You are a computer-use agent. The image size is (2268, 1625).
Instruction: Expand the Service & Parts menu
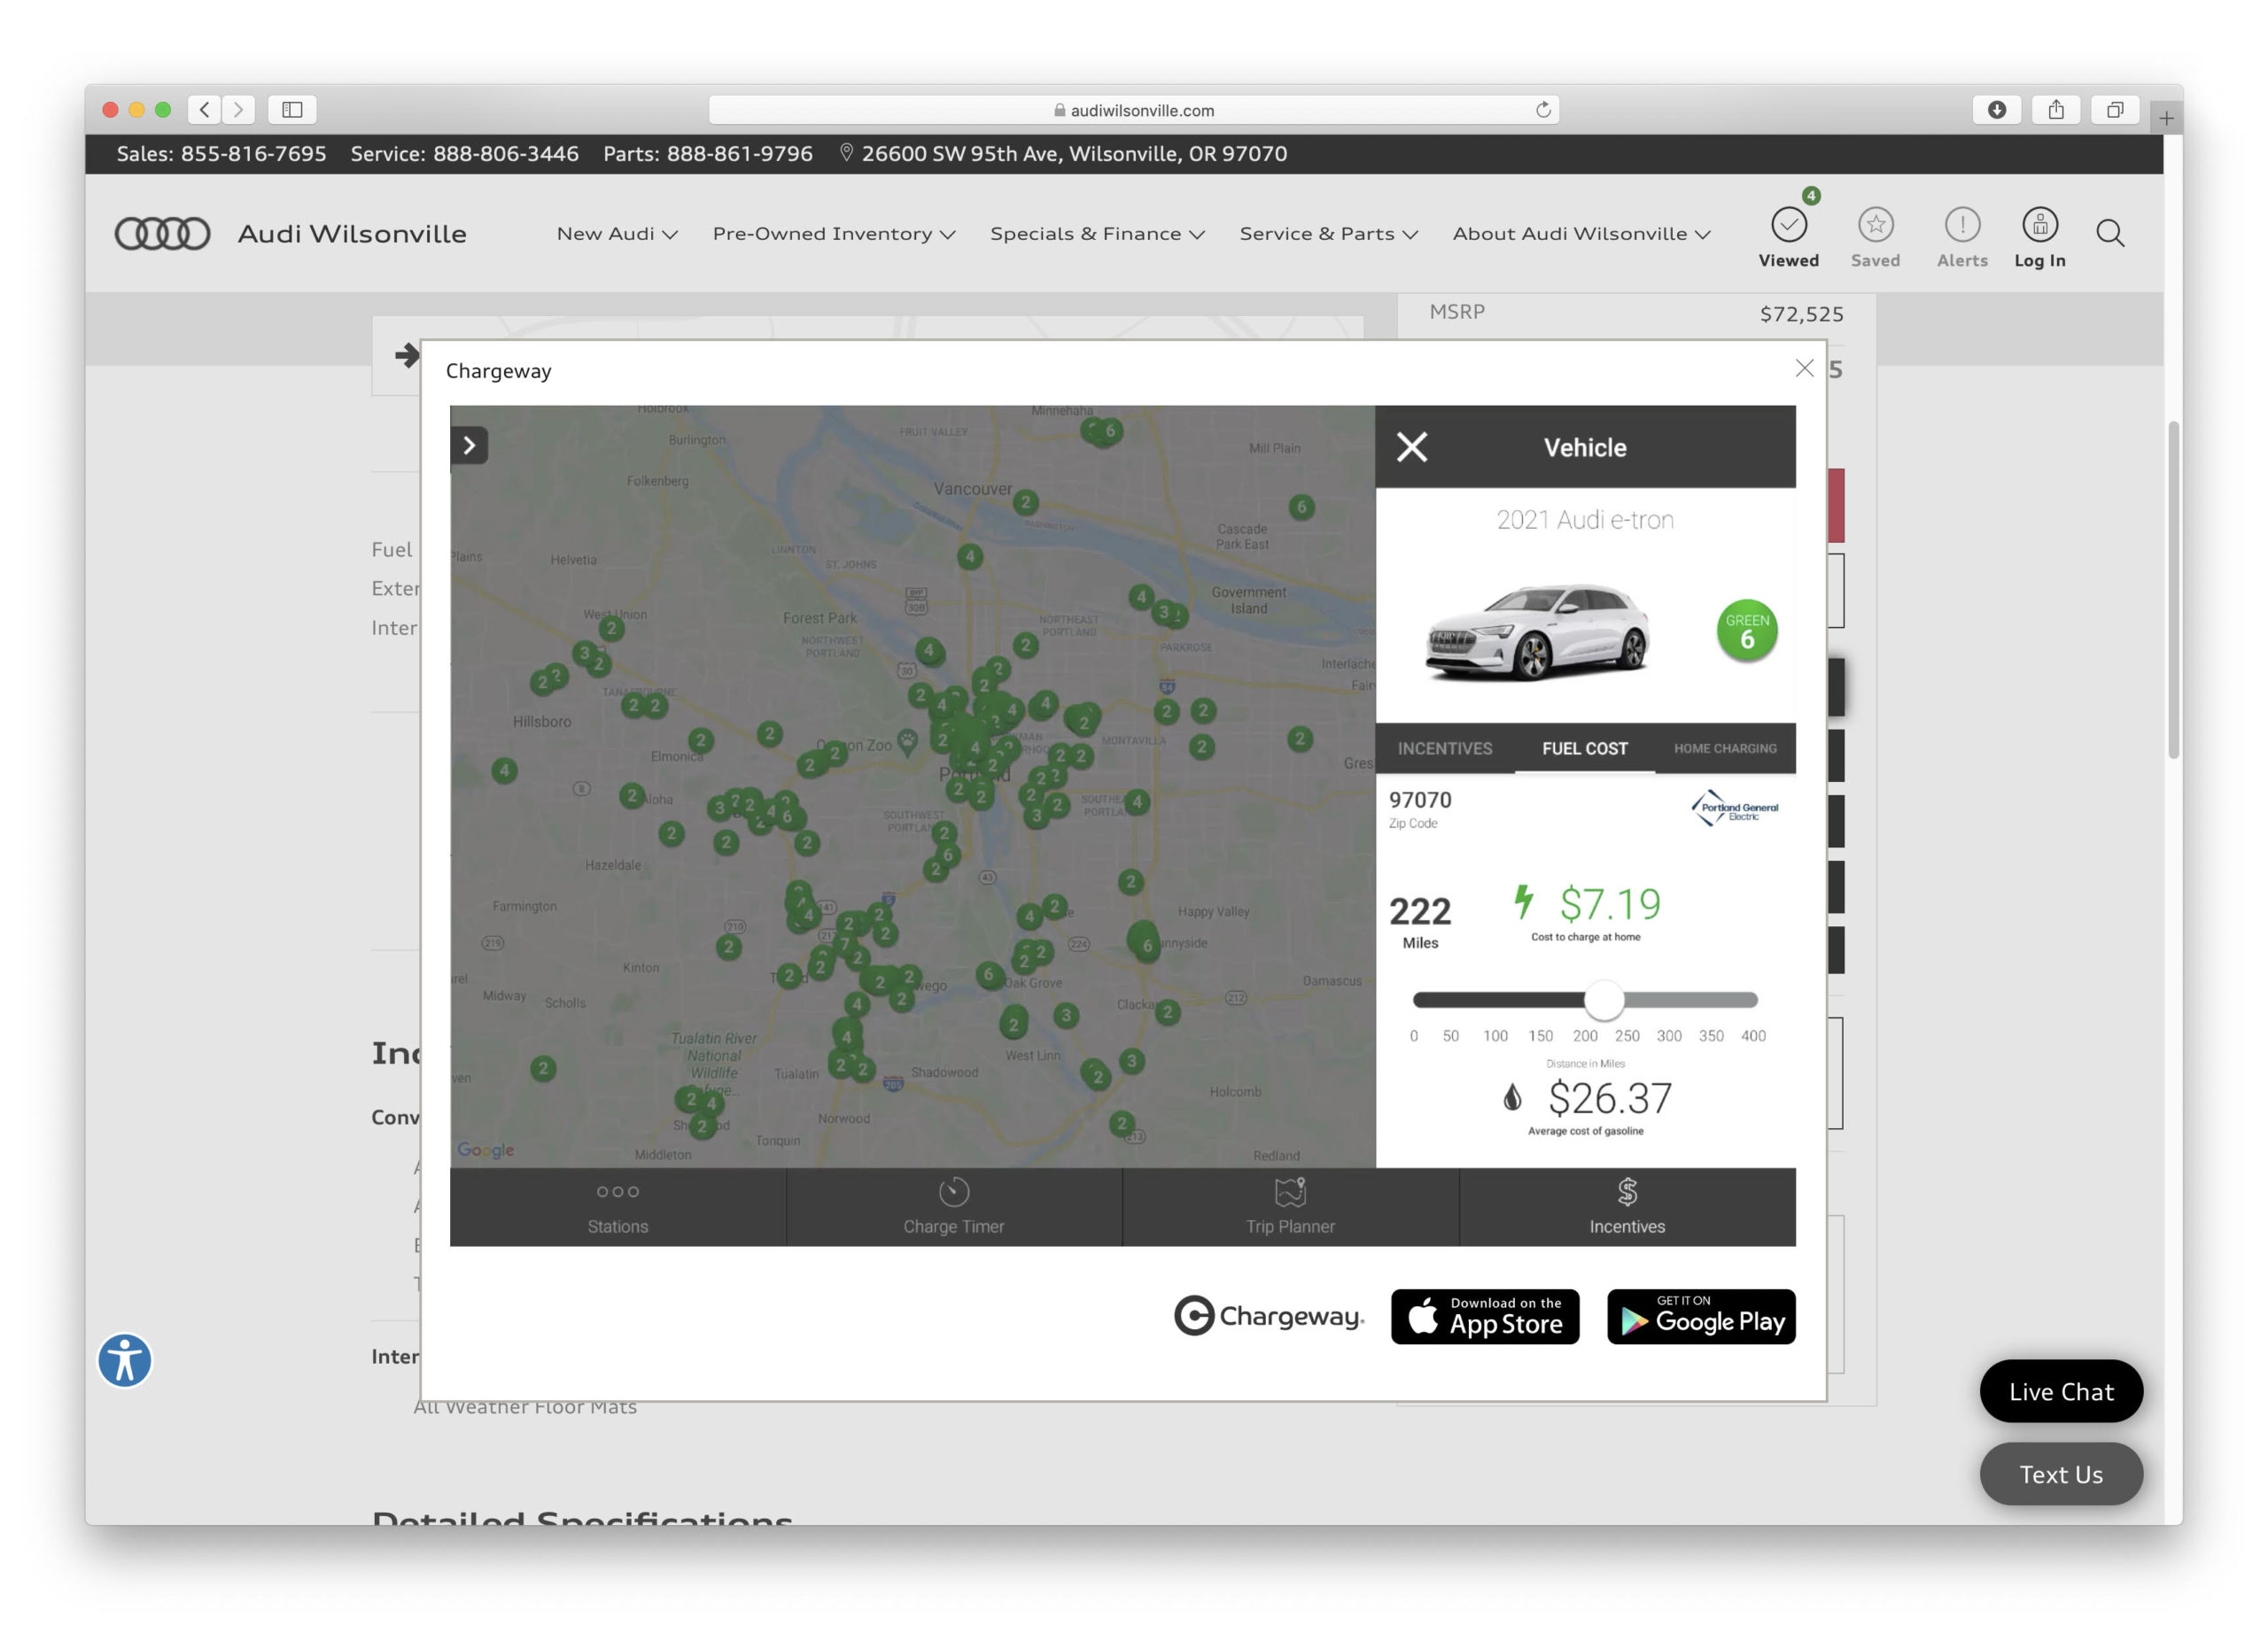[x=1328, y=234]
